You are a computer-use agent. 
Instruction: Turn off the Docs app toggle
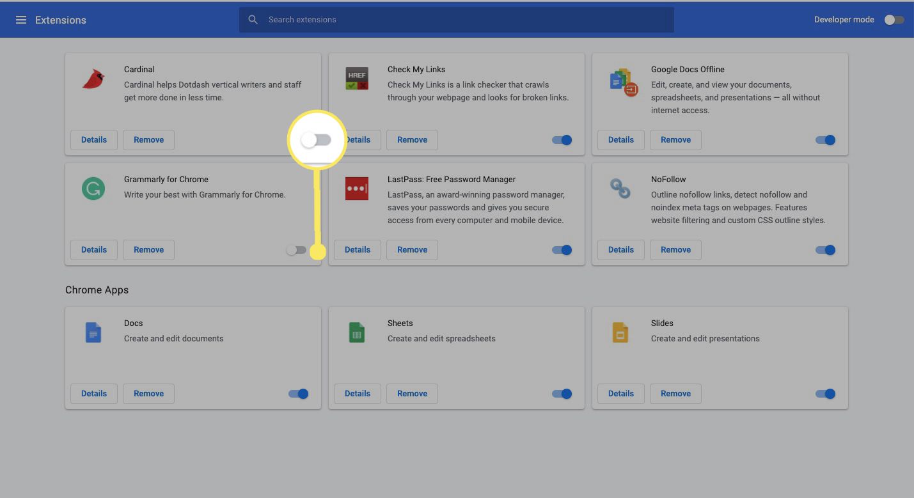pyautogui.click(x=299, y=394)
